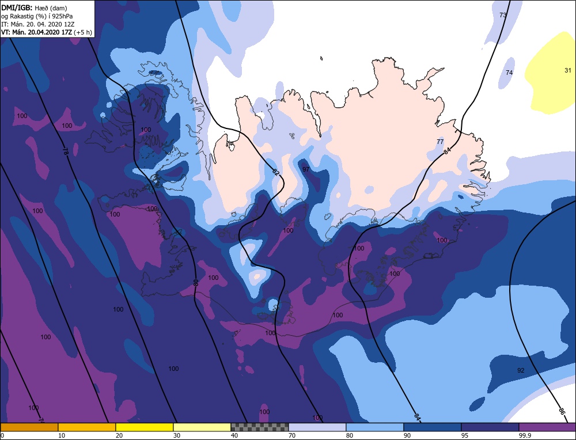Click the purple legend swatch above 99.9
Screen dimensions: 576x440
pos(547,427)
